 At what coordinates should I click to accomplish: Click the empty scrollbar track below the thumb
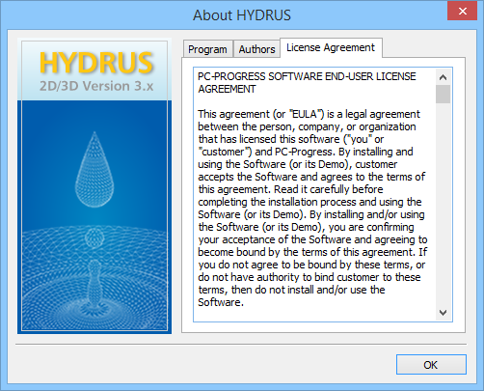(x=444, y=204)
